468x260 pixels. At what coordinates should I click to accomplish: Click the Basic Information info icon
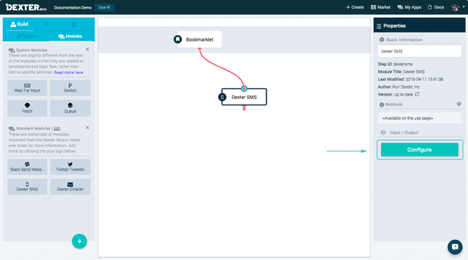381,40
